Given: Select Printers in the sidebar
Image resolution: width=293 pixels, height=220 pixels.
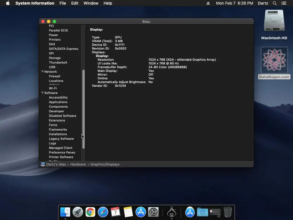Looking at the screenshot, I should (x=55, y=40).
